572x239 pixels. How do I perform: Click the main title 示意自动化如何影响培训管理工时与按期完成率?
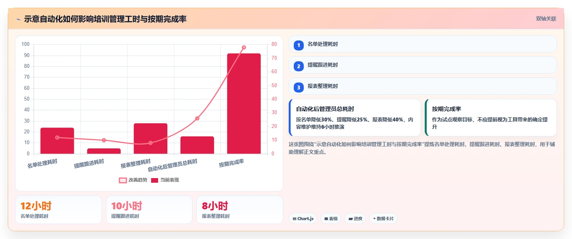[105, 19]
